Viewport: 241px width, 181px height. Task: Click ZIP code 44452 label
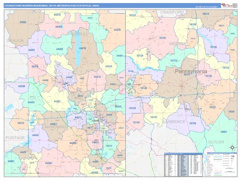(x=95, y=162)
